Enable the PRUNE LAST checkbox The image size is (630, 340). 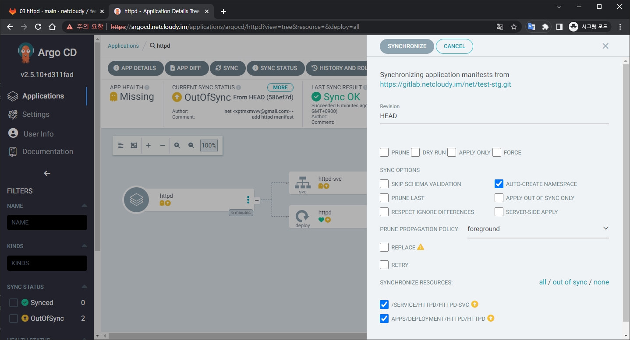(384, 198)
